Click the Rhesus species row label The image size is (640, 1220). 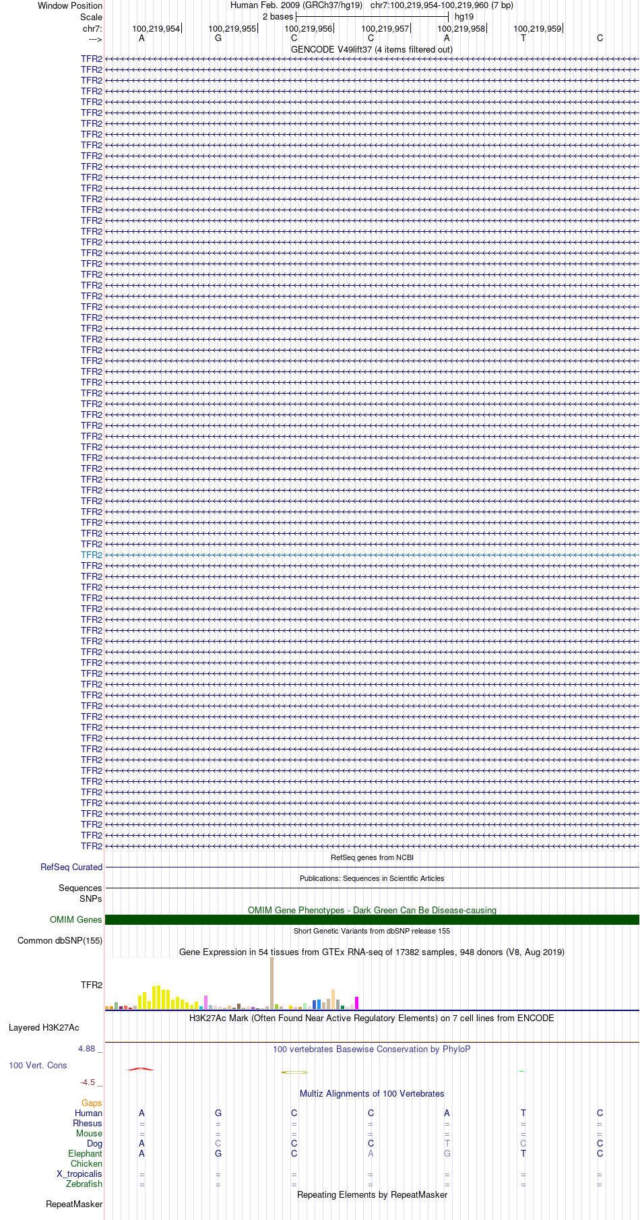88,1124
